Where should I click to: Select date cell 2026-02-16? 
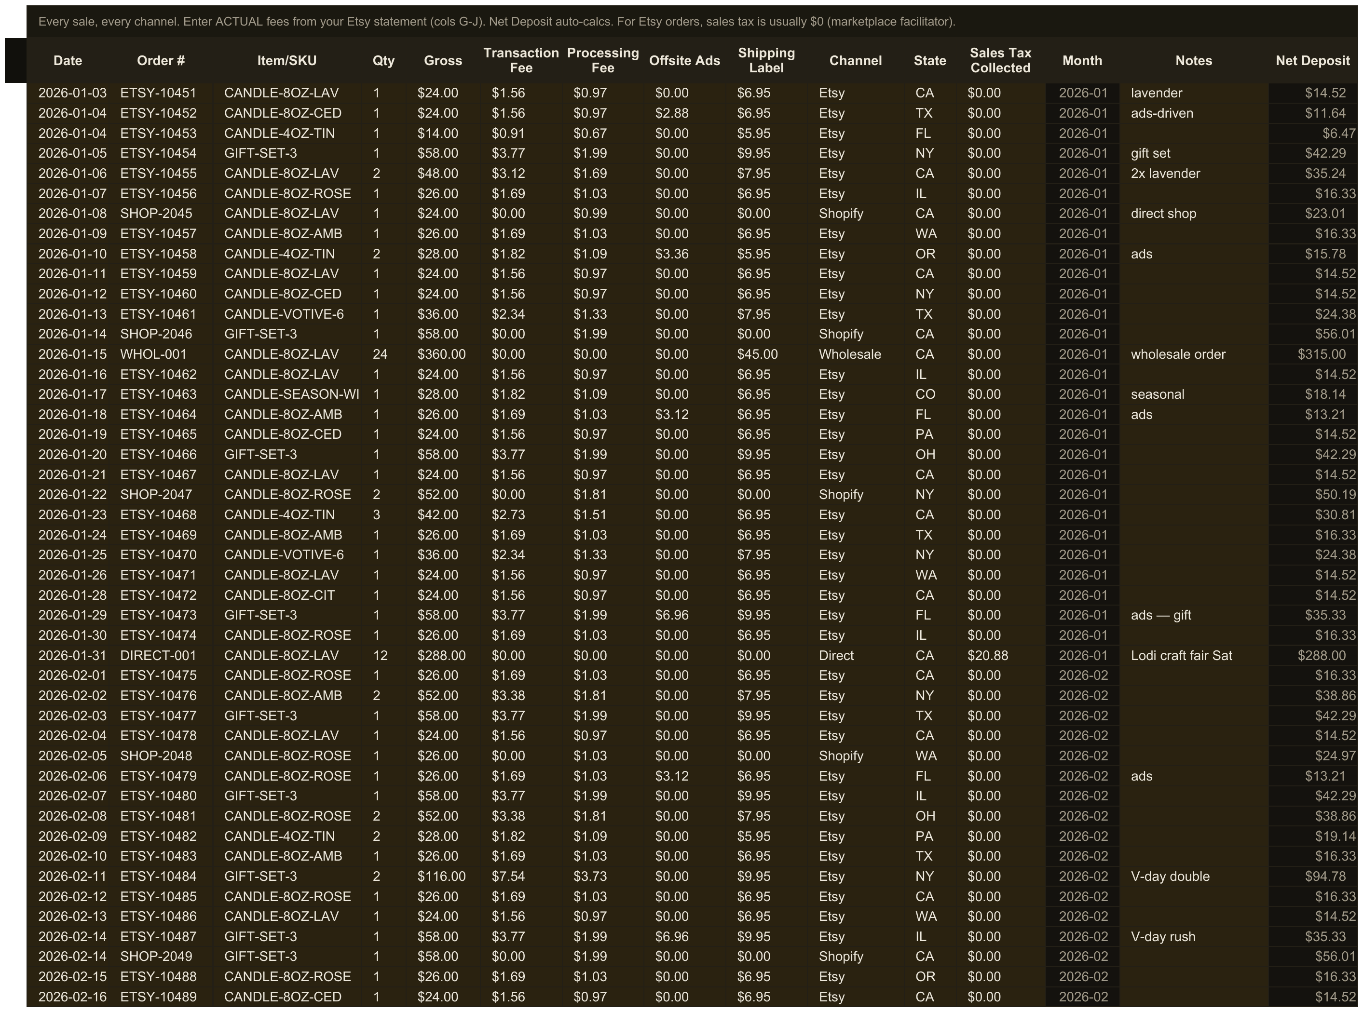[68, 997]
